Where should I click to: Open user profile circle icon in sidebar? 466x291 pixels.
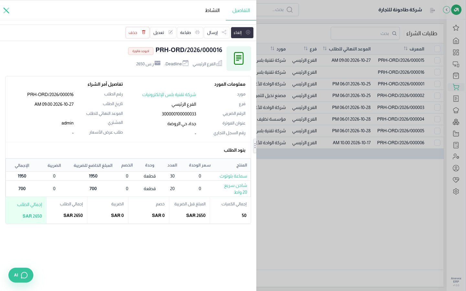coord(456,168)
